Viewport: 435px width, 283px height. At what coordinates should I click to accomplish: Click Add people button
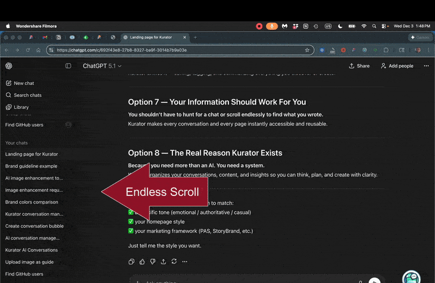(397, 66)
